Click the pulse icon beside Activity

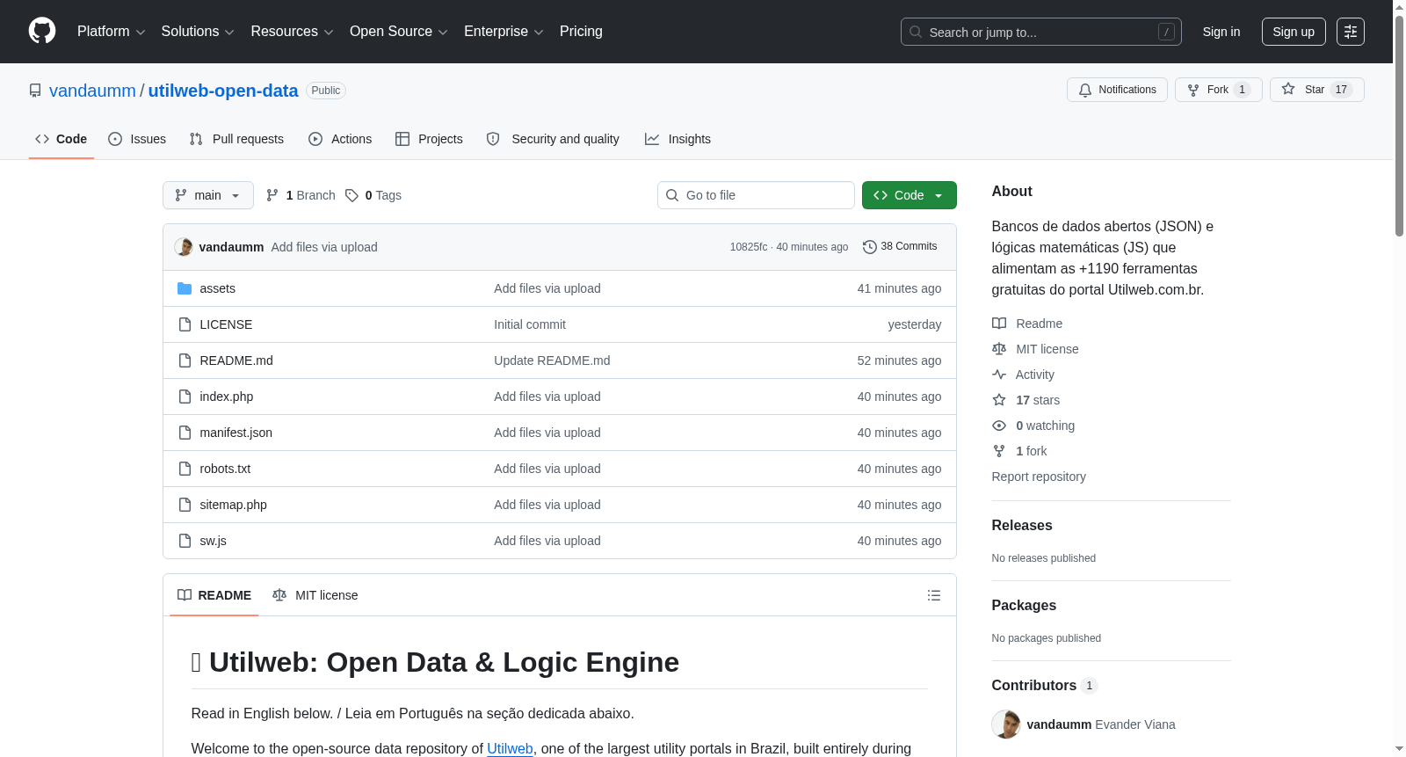(x=999, y=375)
